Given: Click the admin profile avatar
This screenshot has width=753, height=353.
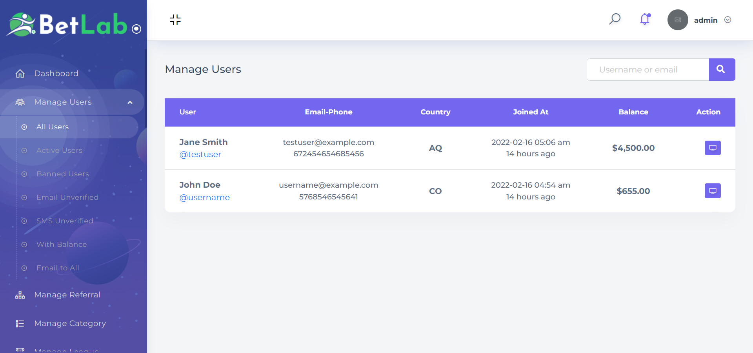Looking at the screenshot, I should (678, 20).
